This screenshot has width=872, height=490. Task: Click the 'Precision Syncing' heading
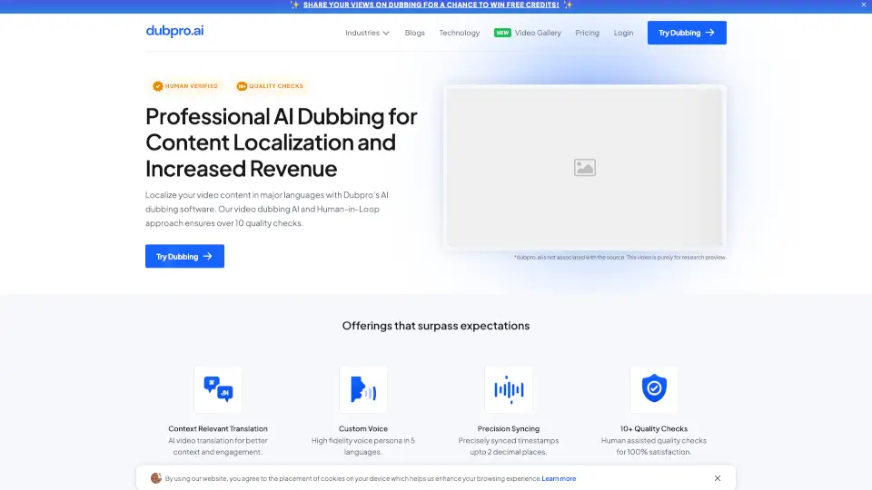[x=509, y=428]
